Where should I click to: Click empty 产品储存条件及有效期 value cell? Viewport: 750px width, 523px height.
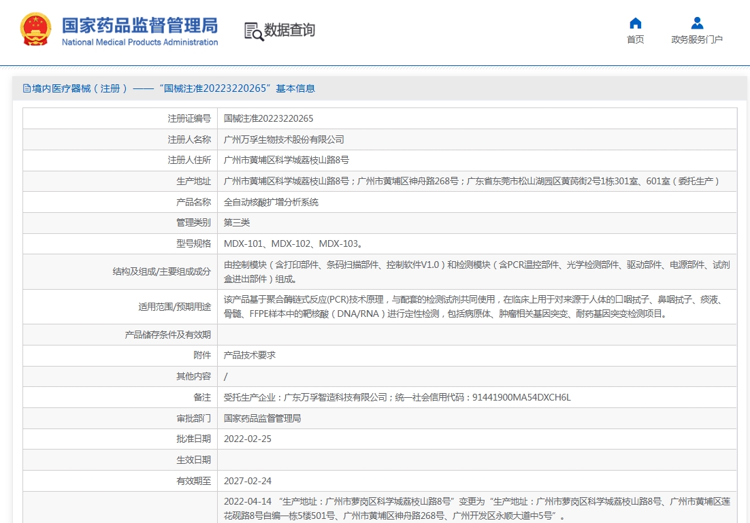coord(477,335)
